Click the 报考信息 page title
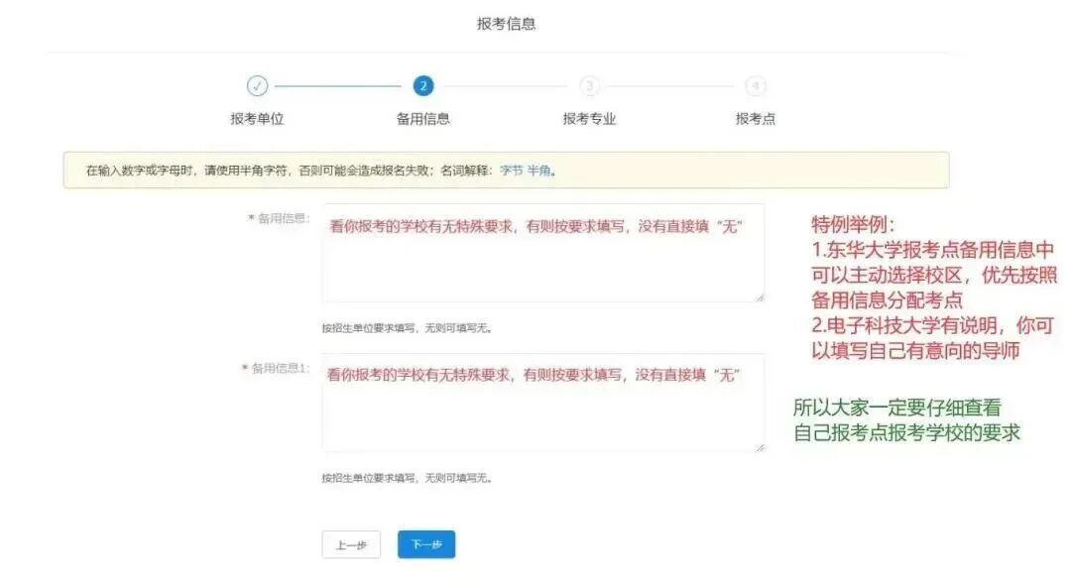The image size is (1071, 588). click(x=505, y=24)
